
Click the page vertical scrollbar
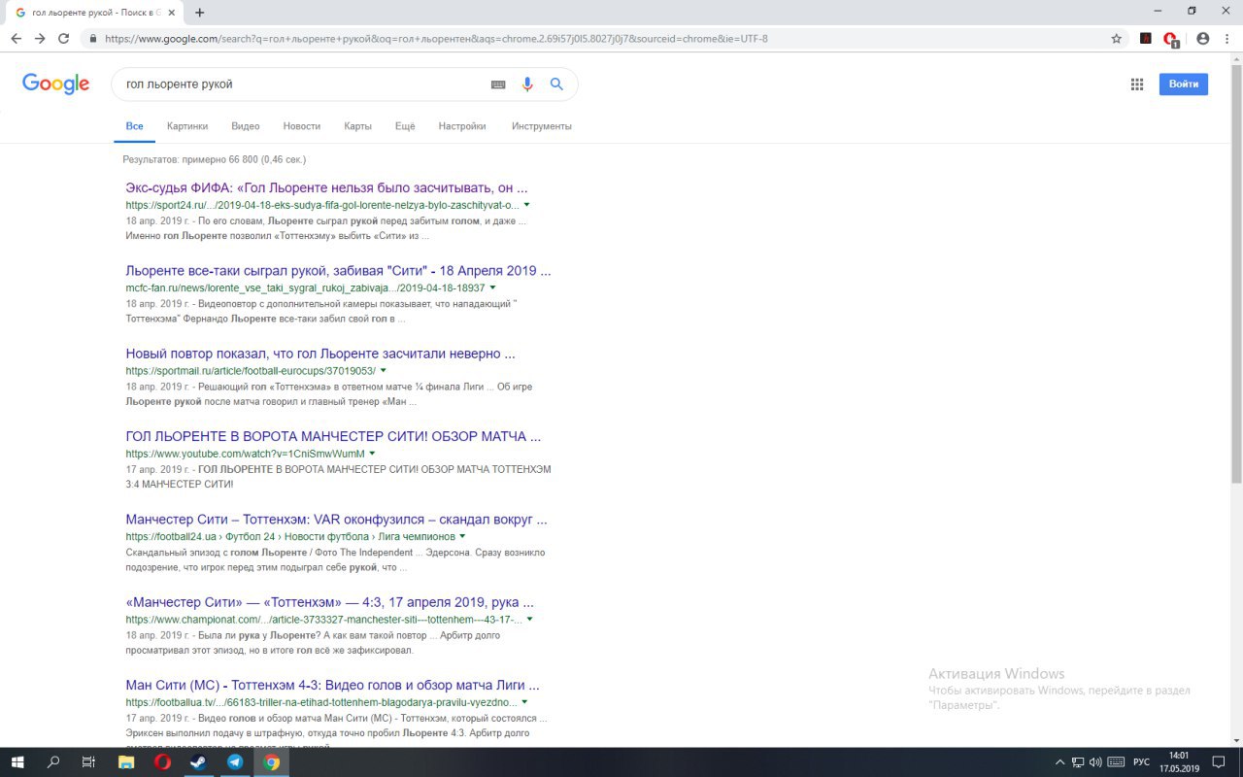(1236, 272)
